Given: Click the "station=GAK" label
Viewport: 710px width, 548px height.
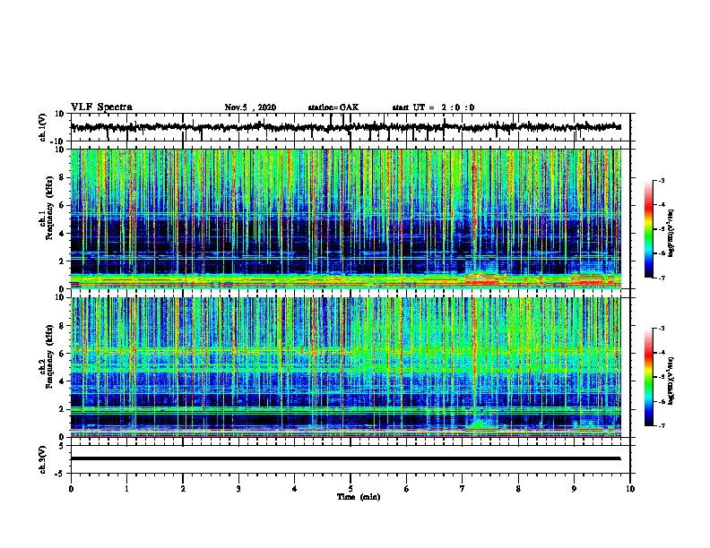Looking at the screenshot, I should (333, 107).
